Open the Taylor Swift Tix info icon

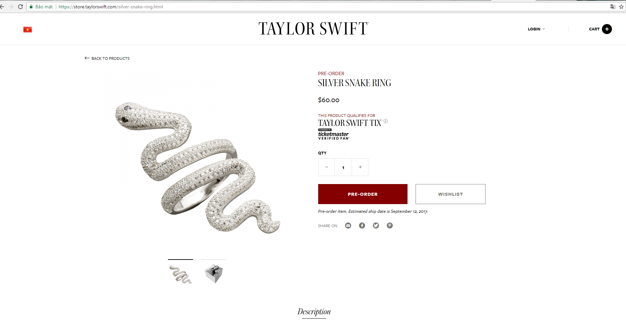[385, 121]
